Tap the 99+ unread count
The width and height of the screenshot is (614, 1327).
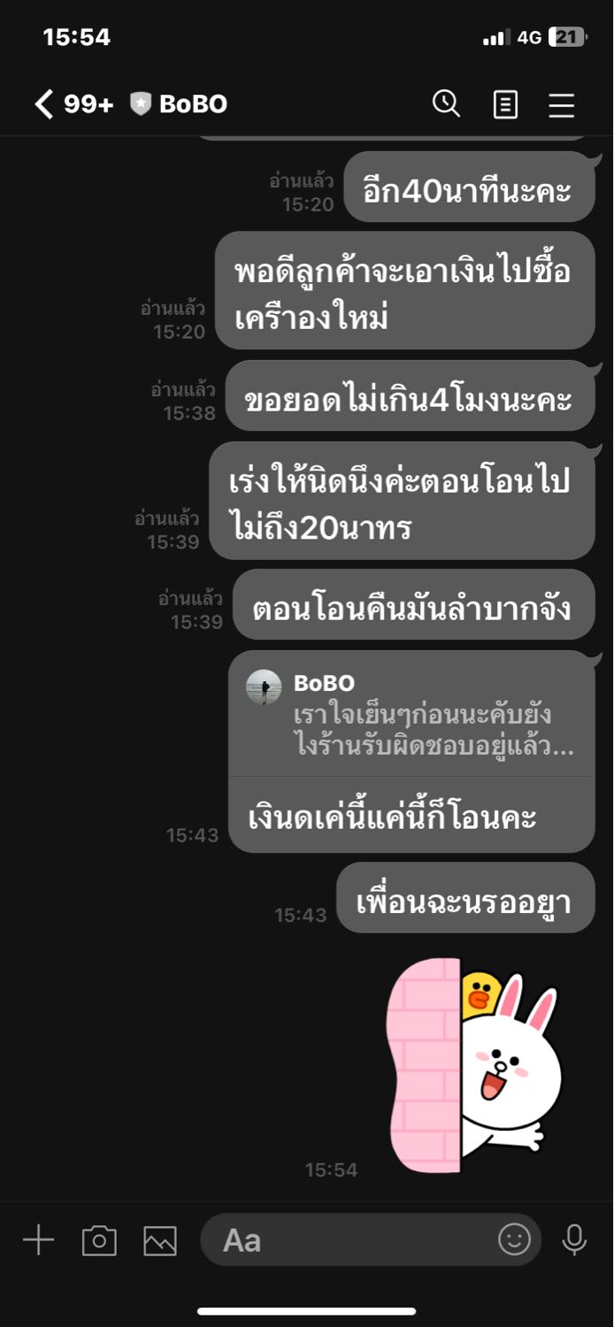tap(88, 104)
